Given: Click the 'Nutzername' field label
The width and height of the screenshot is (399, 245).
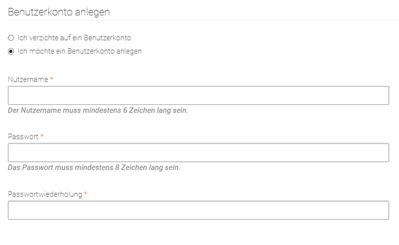Looking at the screenshot, I should [x=28, y=79].
